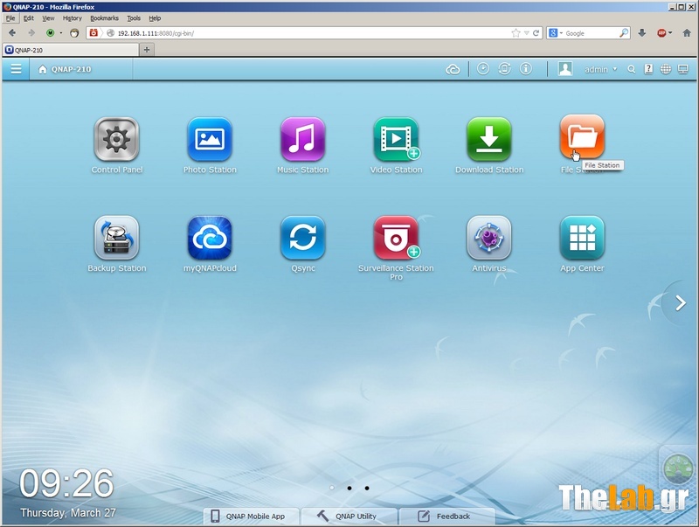Open the History menu
Image resolution: width=699 pixels, height=527 pixels.
click(x=73, y=18)
